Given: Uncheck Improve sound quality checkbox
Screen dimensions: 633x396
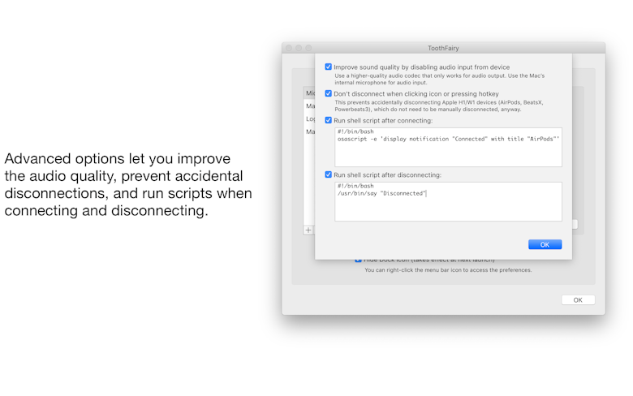Looking at the screenshot, I should tap(328, 67).
